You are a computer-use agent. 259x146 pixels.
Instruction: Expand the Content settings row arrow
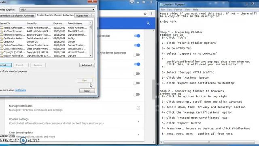click(x=138, y=121)
